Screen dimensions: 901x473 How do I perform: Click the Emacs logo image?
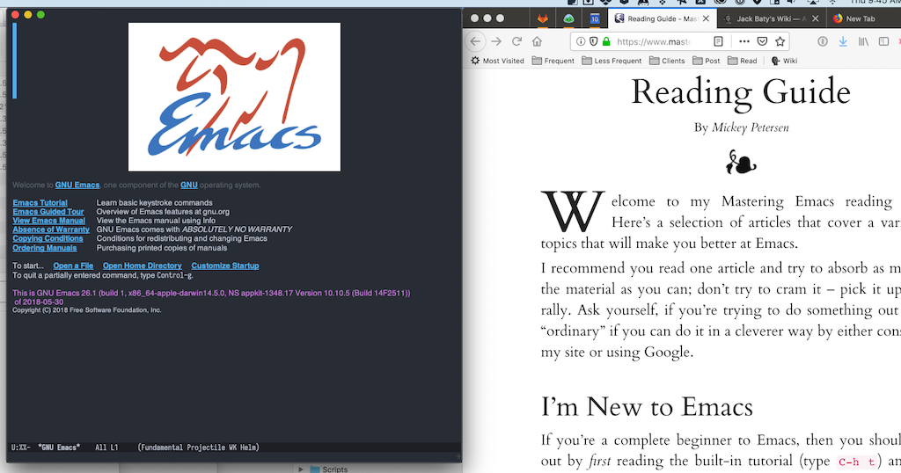pyautogui.click(x=234, y=97)
